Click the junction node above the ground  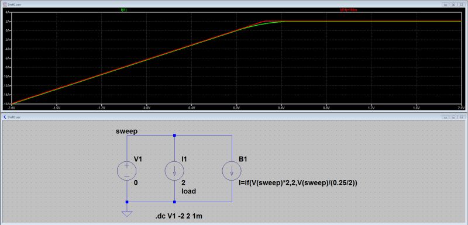[x=127, y=202]
